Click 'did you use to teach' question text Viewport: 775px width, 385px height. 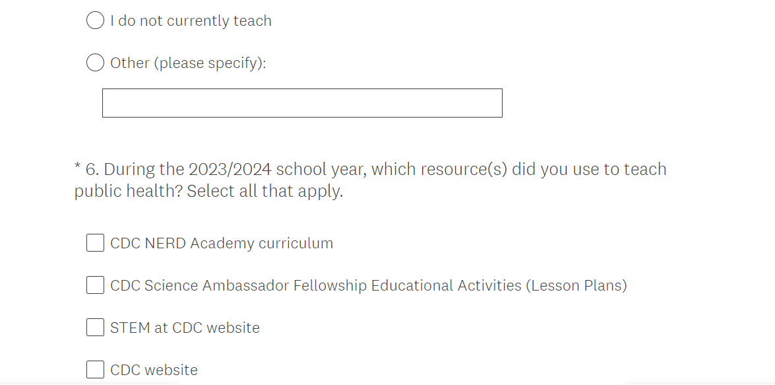point(589,170)
